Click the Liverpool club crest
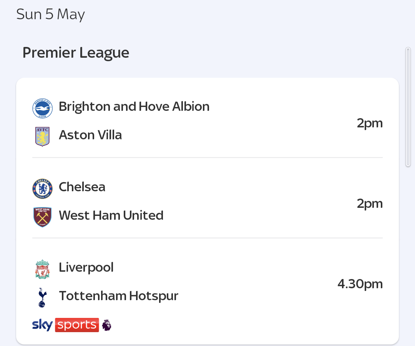The image size is (415, 346). (x=42, y=269)
